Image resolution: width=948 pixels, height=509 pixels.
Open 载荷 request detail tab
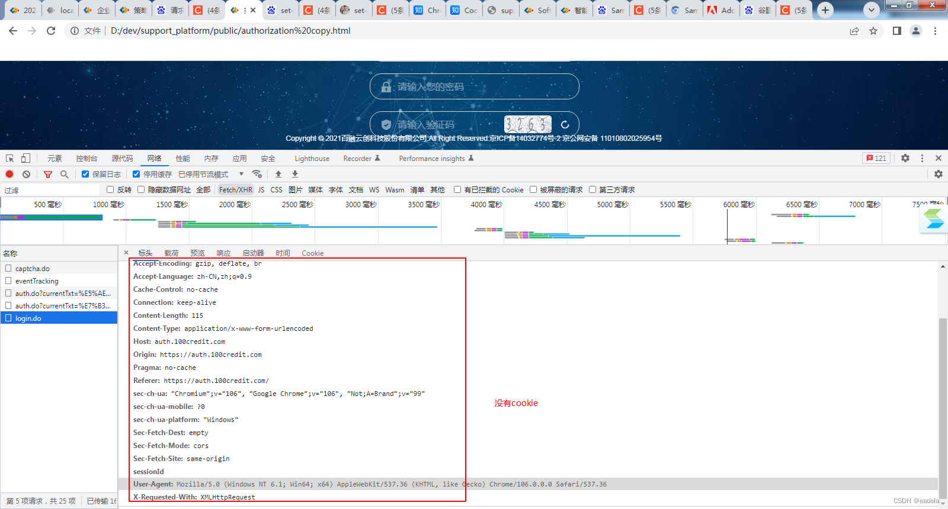171,253
